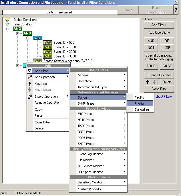Select Add Filter in context menu
The height and width of the screenshot is (196, 181).
point(48,71)
